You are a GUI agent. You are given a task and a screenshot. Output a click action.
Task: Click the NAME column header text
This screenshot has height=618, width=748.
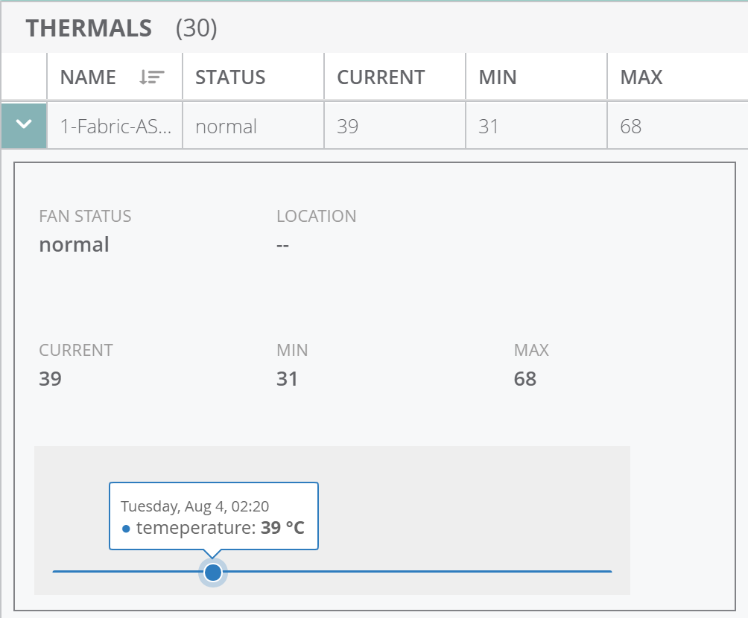88,77
